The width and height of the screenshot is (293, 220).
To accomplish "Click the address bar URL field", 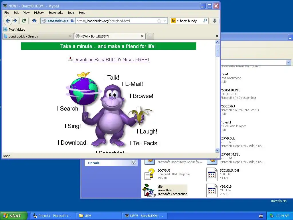I will click(x=116, y=21).
